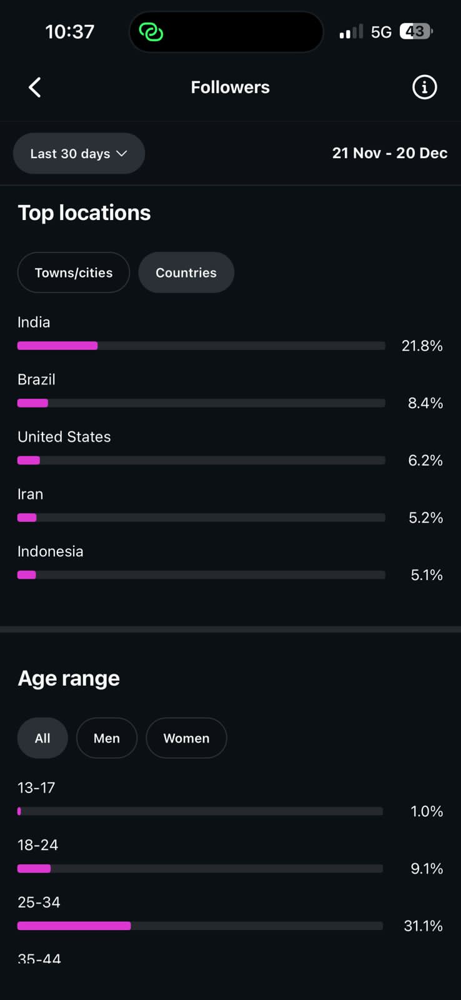Tap the 10:37 clock in status bar
This screenshot has height=1000, width=461.
click(70, 32)
